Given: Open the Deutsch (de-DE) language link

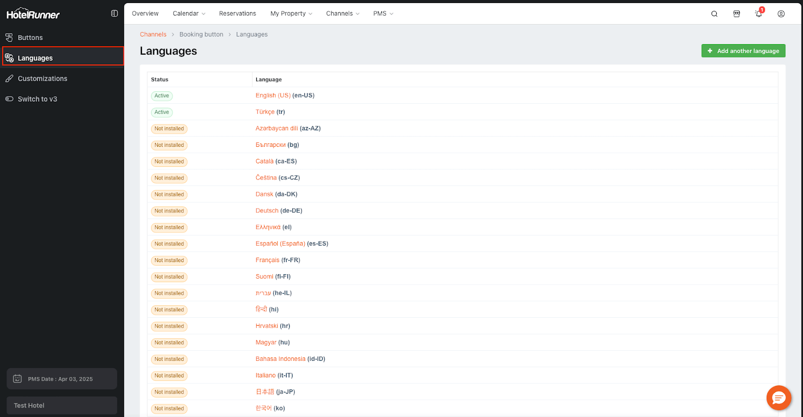Looking at the screenshot, I should (267, 211).
